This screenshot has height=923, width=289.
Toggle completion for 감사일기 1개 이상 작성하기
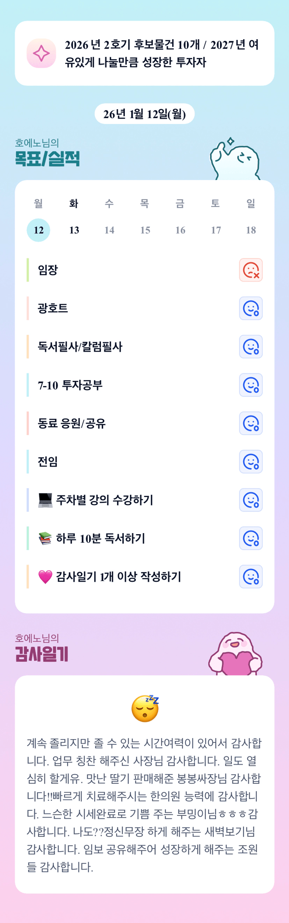point(251,577)
